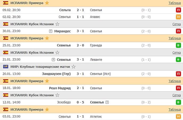Open Сетка link above Севилья–Леванте match

coord(176,53)
